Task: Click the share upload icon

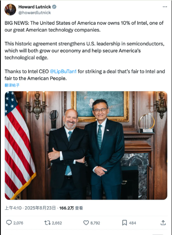Action: coord(163,223)
